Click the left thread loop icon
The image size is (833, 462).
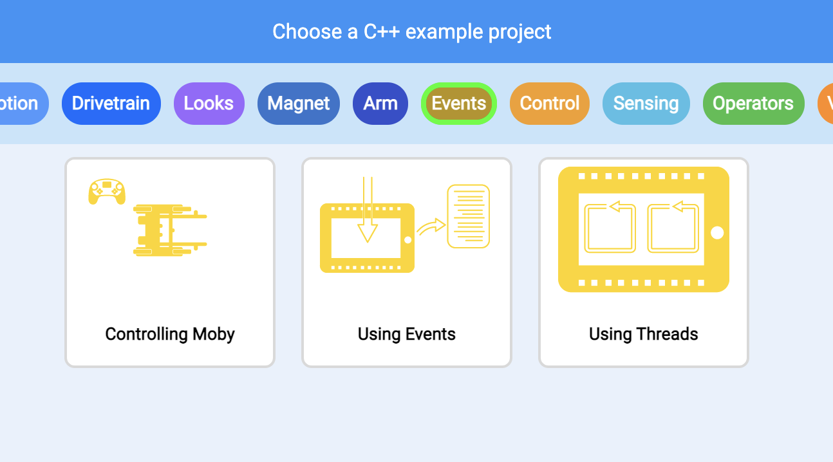(610, 226)
